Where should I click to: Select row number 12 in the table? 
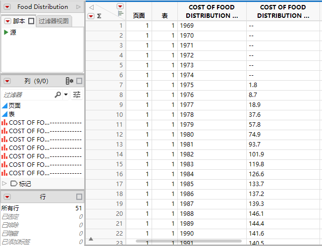coord(106,135)
